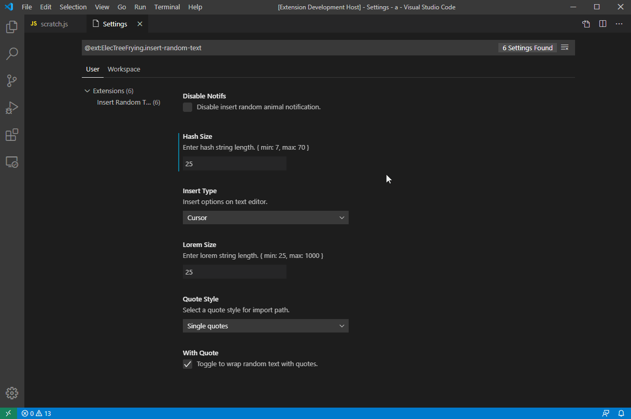Screen dimensions: 631x419
Task: Select Insert Random T... tree item
Action: 128,103
